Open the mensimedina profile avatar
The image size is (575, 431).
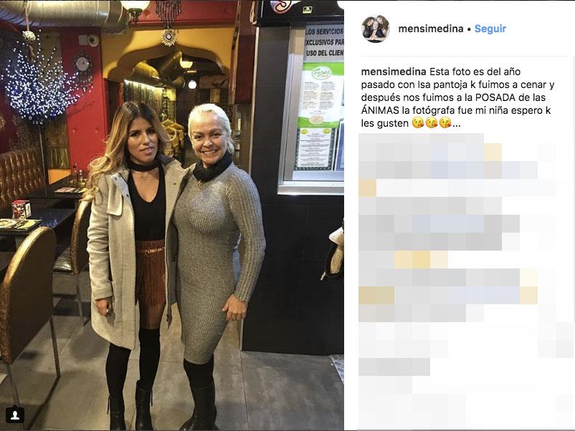tap(375, 29)
